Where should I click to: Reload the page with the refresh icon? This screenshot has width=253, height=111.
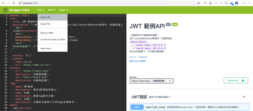click(x=14, y=3)
